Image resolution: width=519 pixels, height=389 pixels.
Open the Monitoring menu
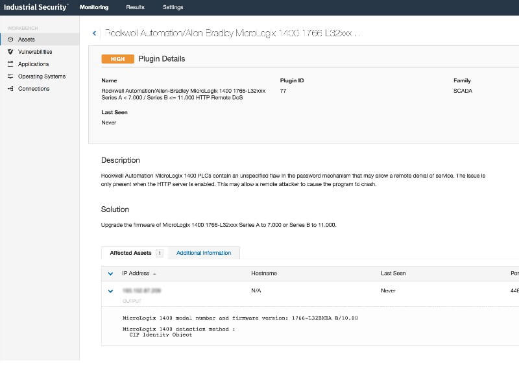coord(94,8)
